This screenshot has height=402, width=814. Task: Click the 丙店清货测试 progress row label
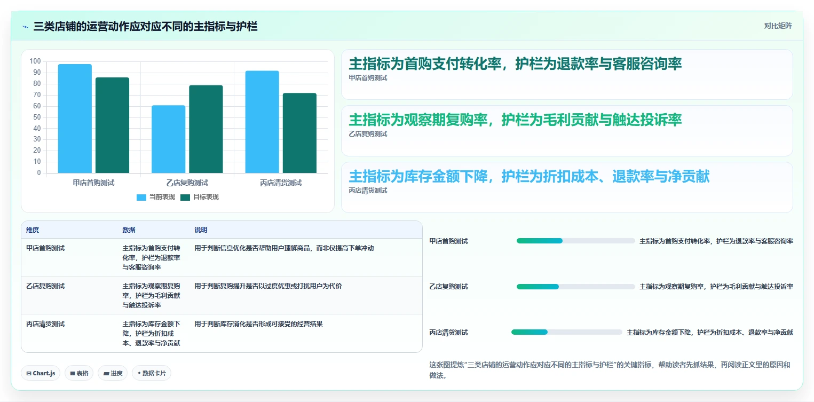click(x=448, y=333)
